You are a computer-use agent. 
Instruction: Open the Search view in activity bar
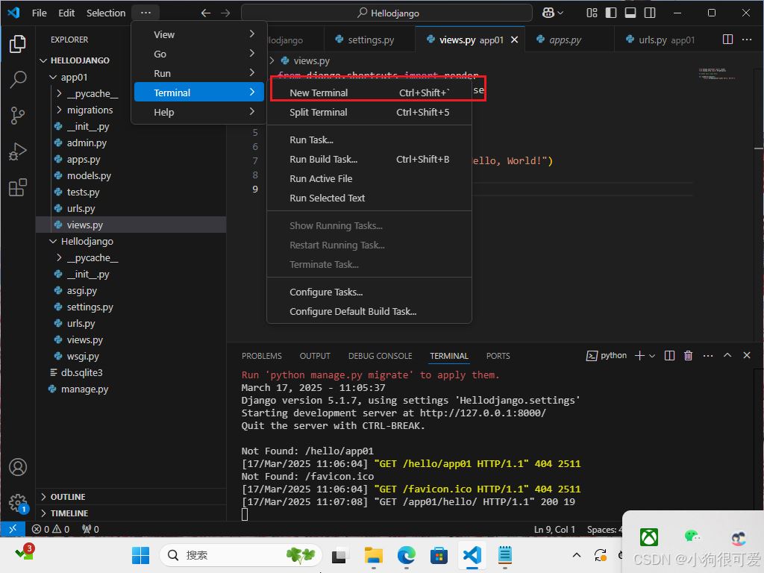click(x=18, y=79)
